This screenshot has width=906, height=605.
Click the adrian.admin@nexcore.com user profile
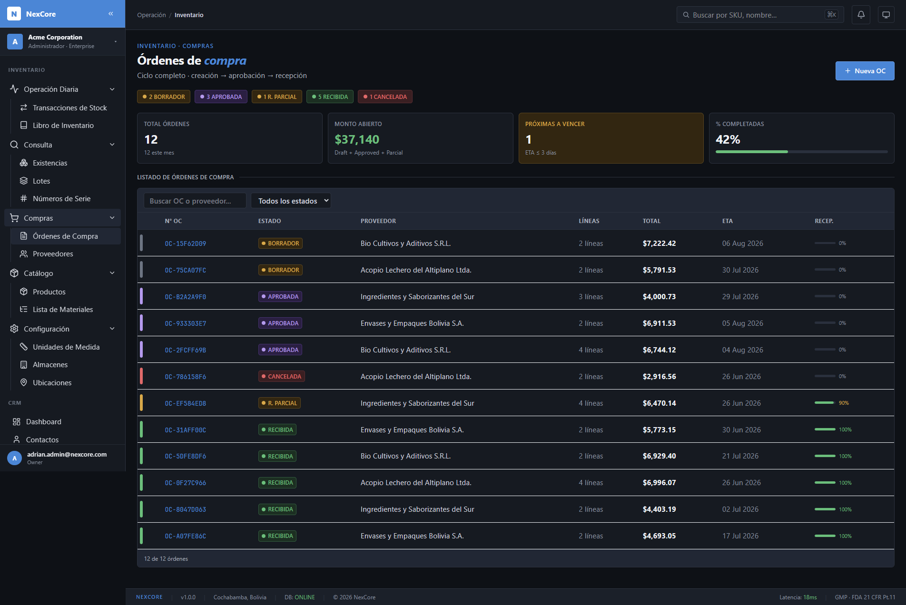[x=62, y=458]
